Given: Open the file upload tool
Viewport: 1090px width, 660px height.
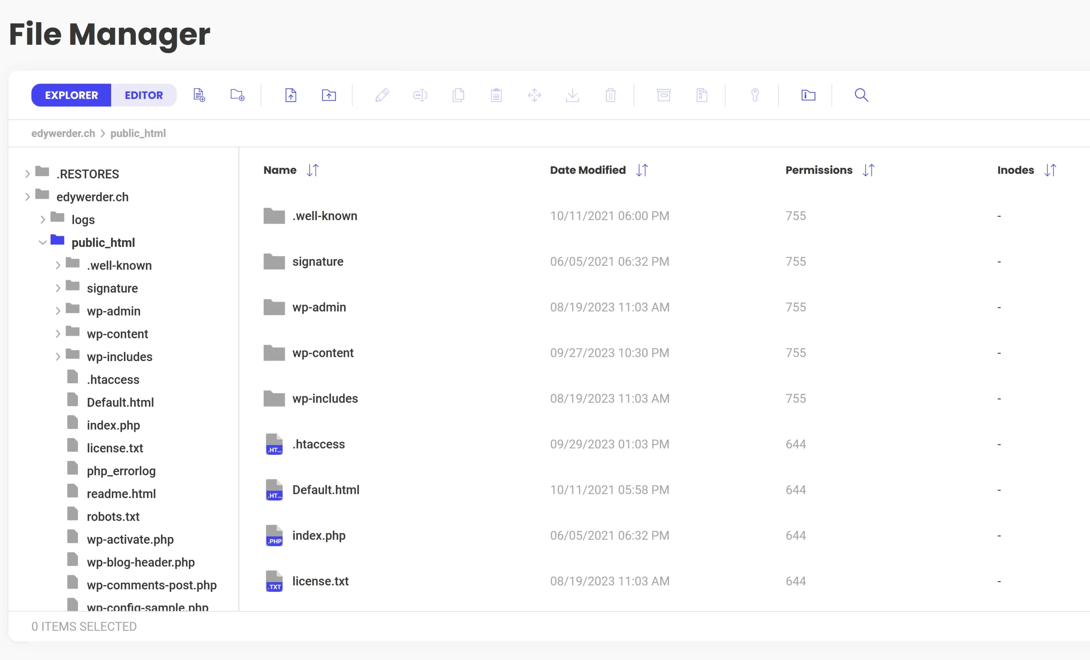Looking at the screenshot, I should 291,95.
